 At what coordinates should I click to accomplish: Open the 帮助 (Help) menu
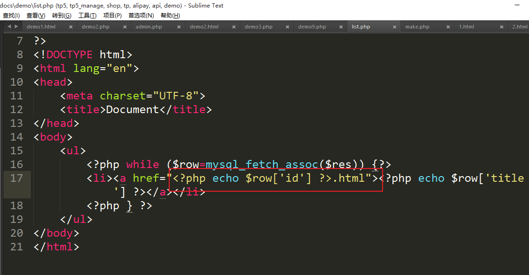170,16
